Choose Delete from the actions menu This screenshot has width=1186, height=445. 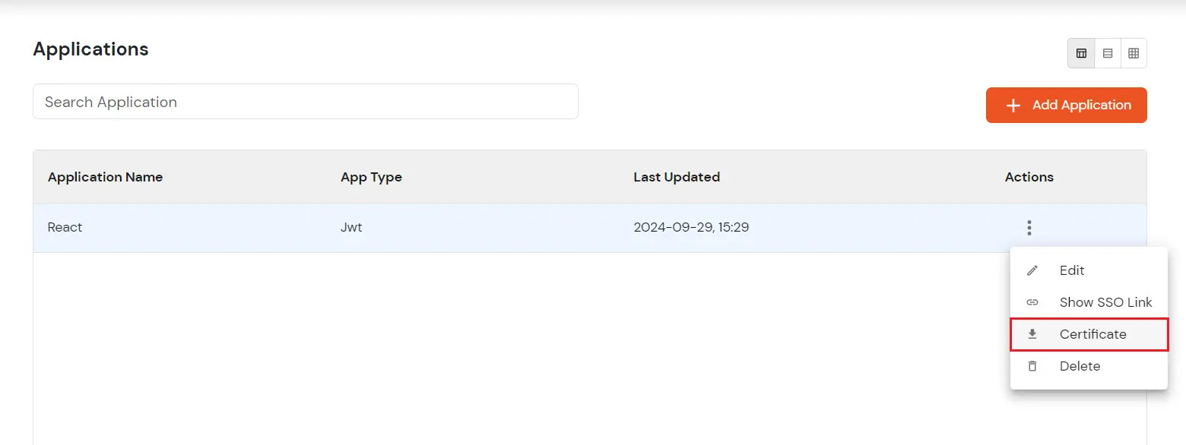(1080, 366)
